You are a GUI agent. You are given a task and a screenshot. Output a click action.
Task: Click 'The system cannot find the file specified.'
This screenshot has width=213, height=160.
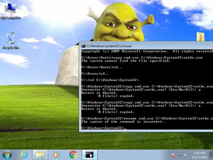(126, 61)
